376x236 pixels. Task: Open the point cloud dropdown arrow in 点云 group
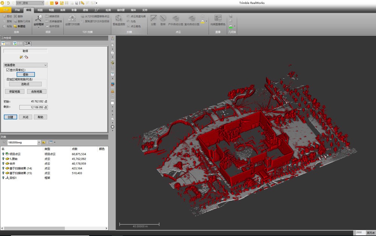click(206, 21)
